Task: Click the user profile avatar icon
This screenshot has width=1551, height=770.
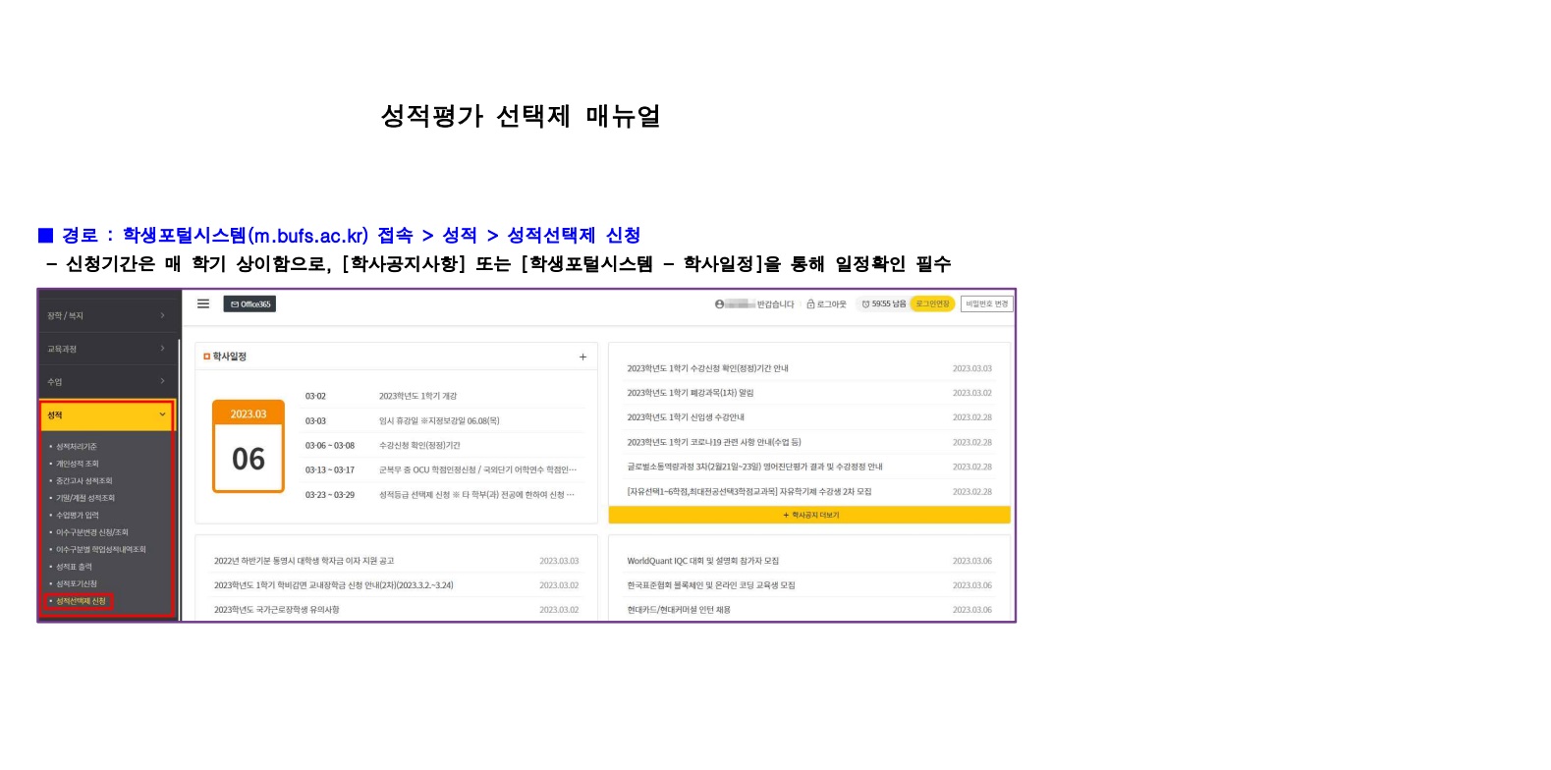Action: pyautogui.click(x=719, y=304)
